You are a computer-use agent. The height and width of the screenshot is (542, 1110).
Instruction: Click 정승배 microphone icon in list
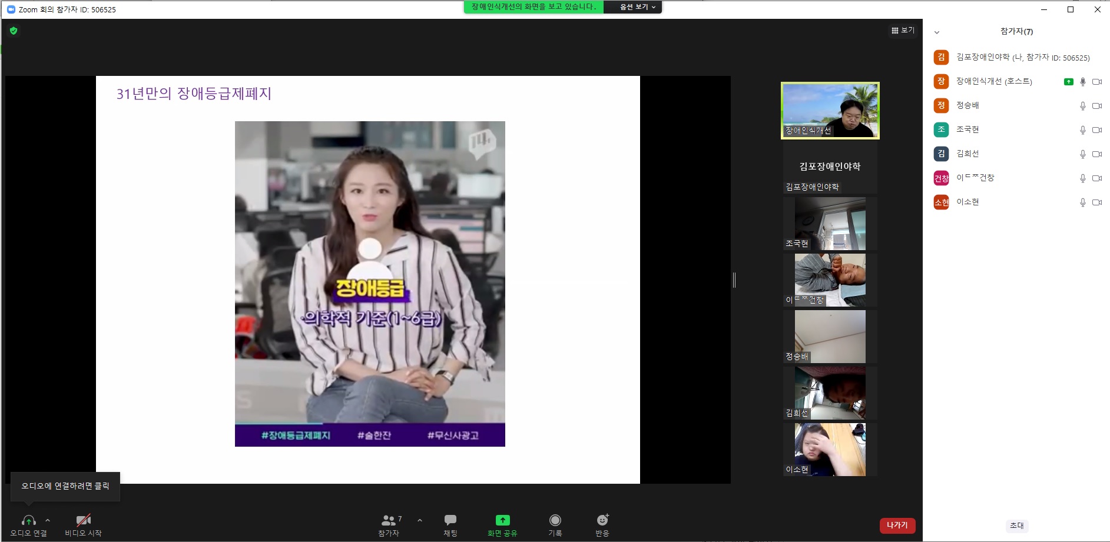[1082, 106]
